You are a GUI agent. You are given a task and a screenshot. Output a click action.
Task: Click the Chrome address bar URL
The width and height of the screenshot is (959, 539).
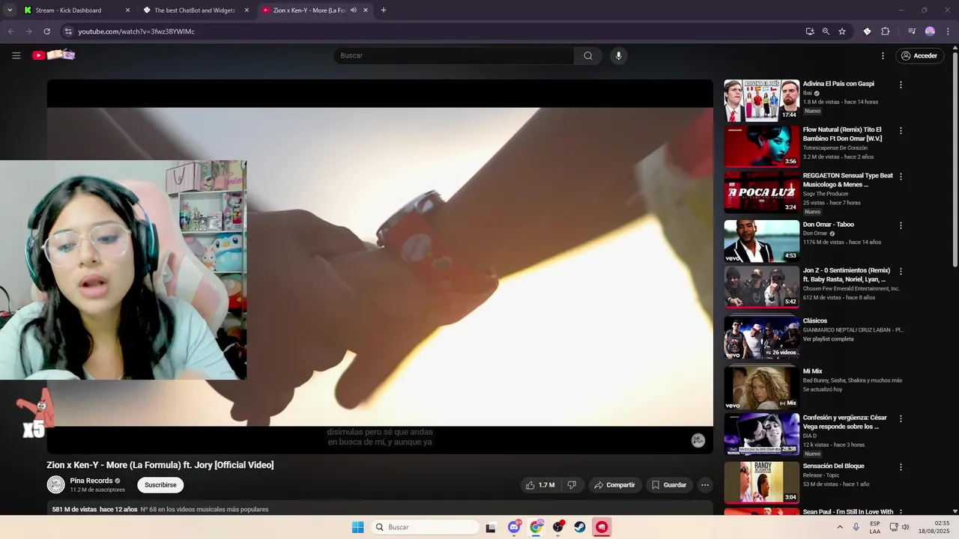[136, 31]
